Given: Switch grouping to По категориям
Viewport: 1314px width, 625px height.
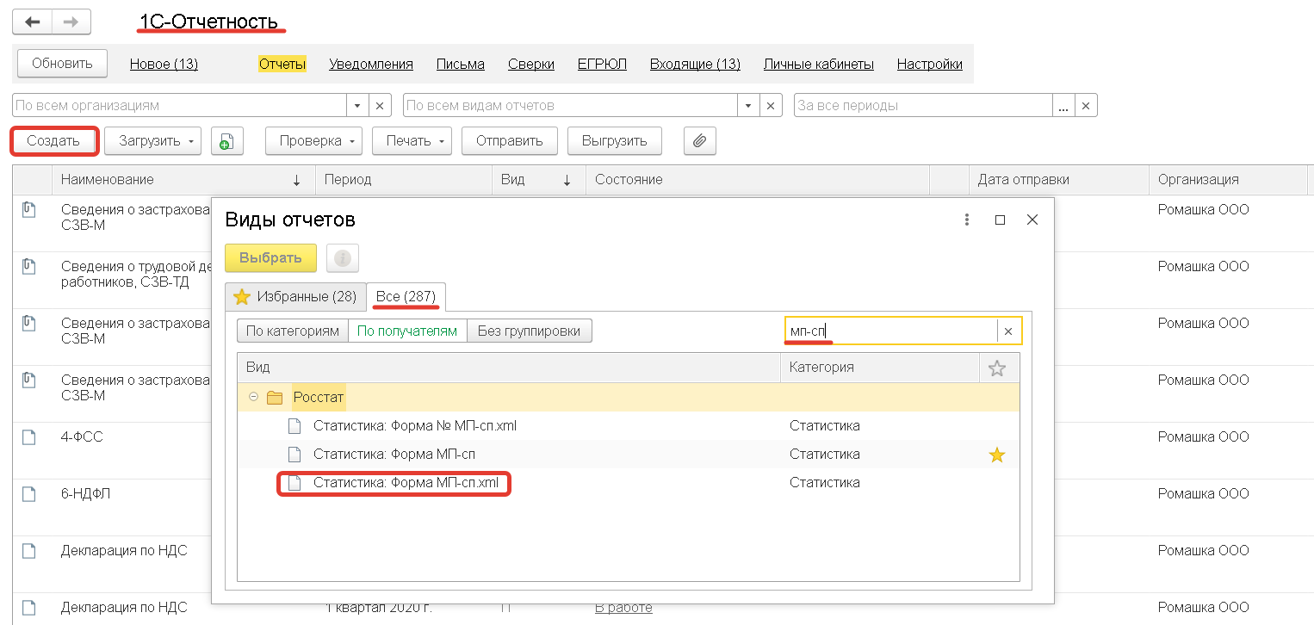Looking at the screenshot, I should pos(292,330).
